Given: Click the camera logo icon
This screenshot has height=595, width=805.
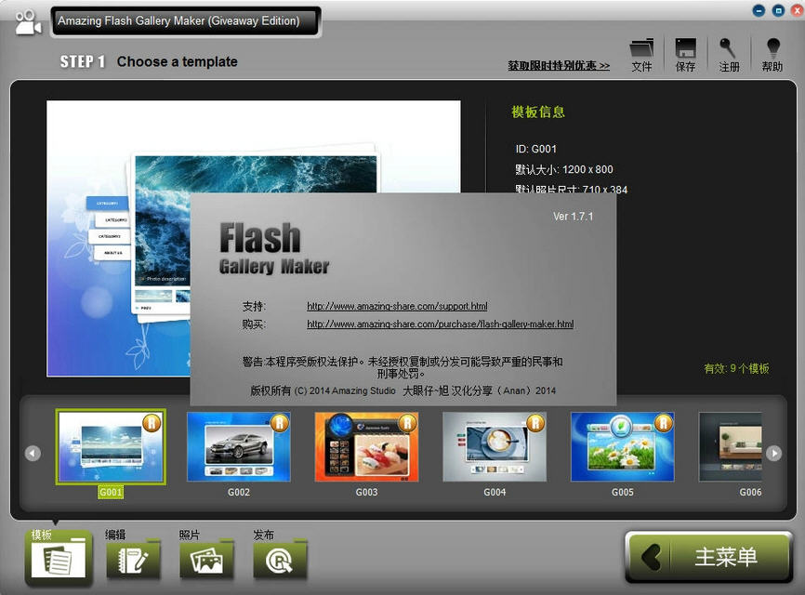Looking at the screenshot, I should point(28,22).
